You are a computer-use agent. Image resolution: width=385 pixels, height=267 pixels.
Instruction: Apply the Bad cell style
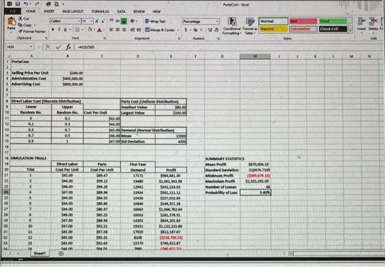[x=303, y=21]
